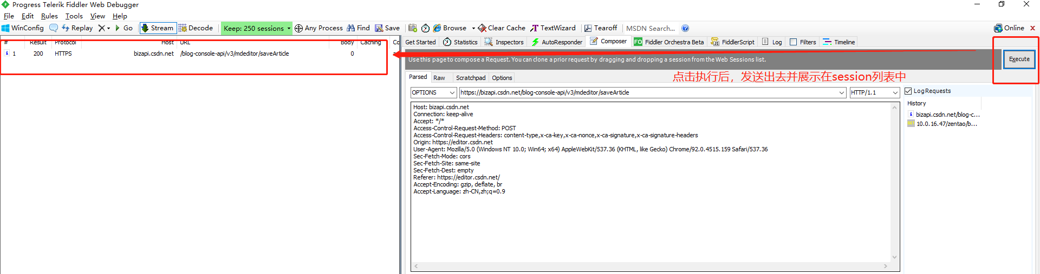Image resolution: width=1040 pixels, height=274 pixels.
Task: Replay the selected session
Action: click(x=77, y=28)
